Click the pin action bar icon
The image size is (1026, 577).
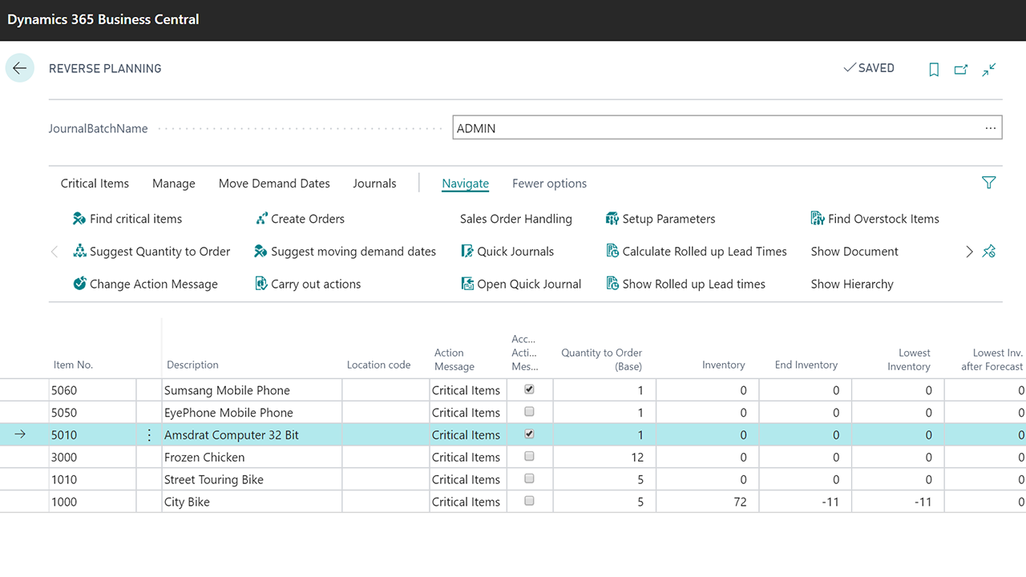click(x=989, y=252)
